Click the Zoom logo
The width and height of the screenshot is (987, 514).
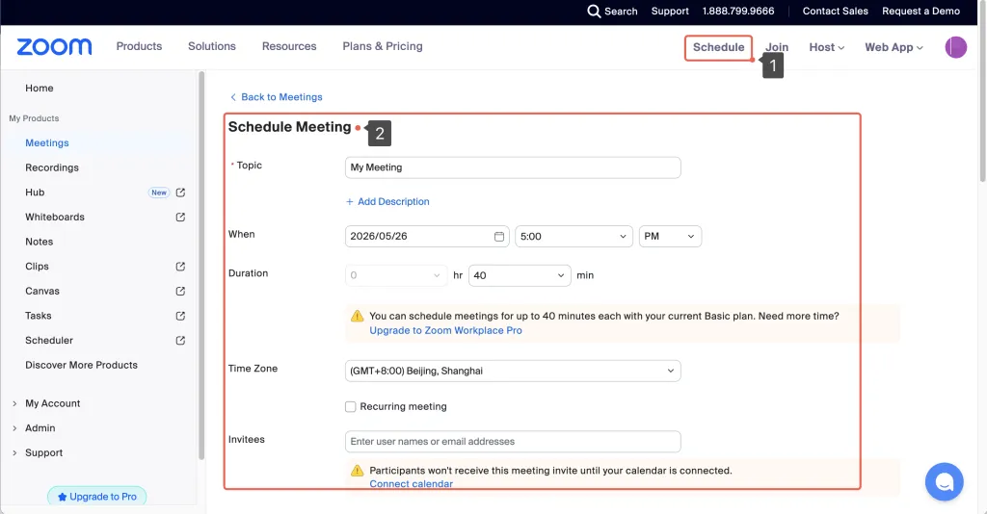tap(54, 47)
